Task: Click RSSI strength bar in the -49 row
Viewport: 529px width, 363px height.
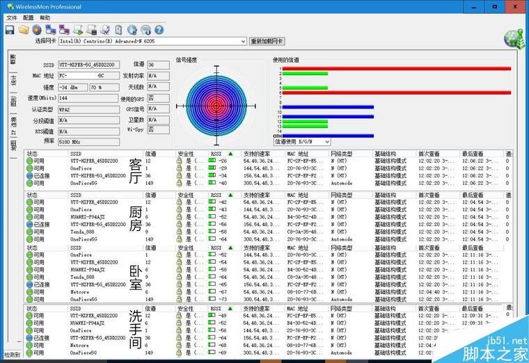Action: [x=212, y=316]
